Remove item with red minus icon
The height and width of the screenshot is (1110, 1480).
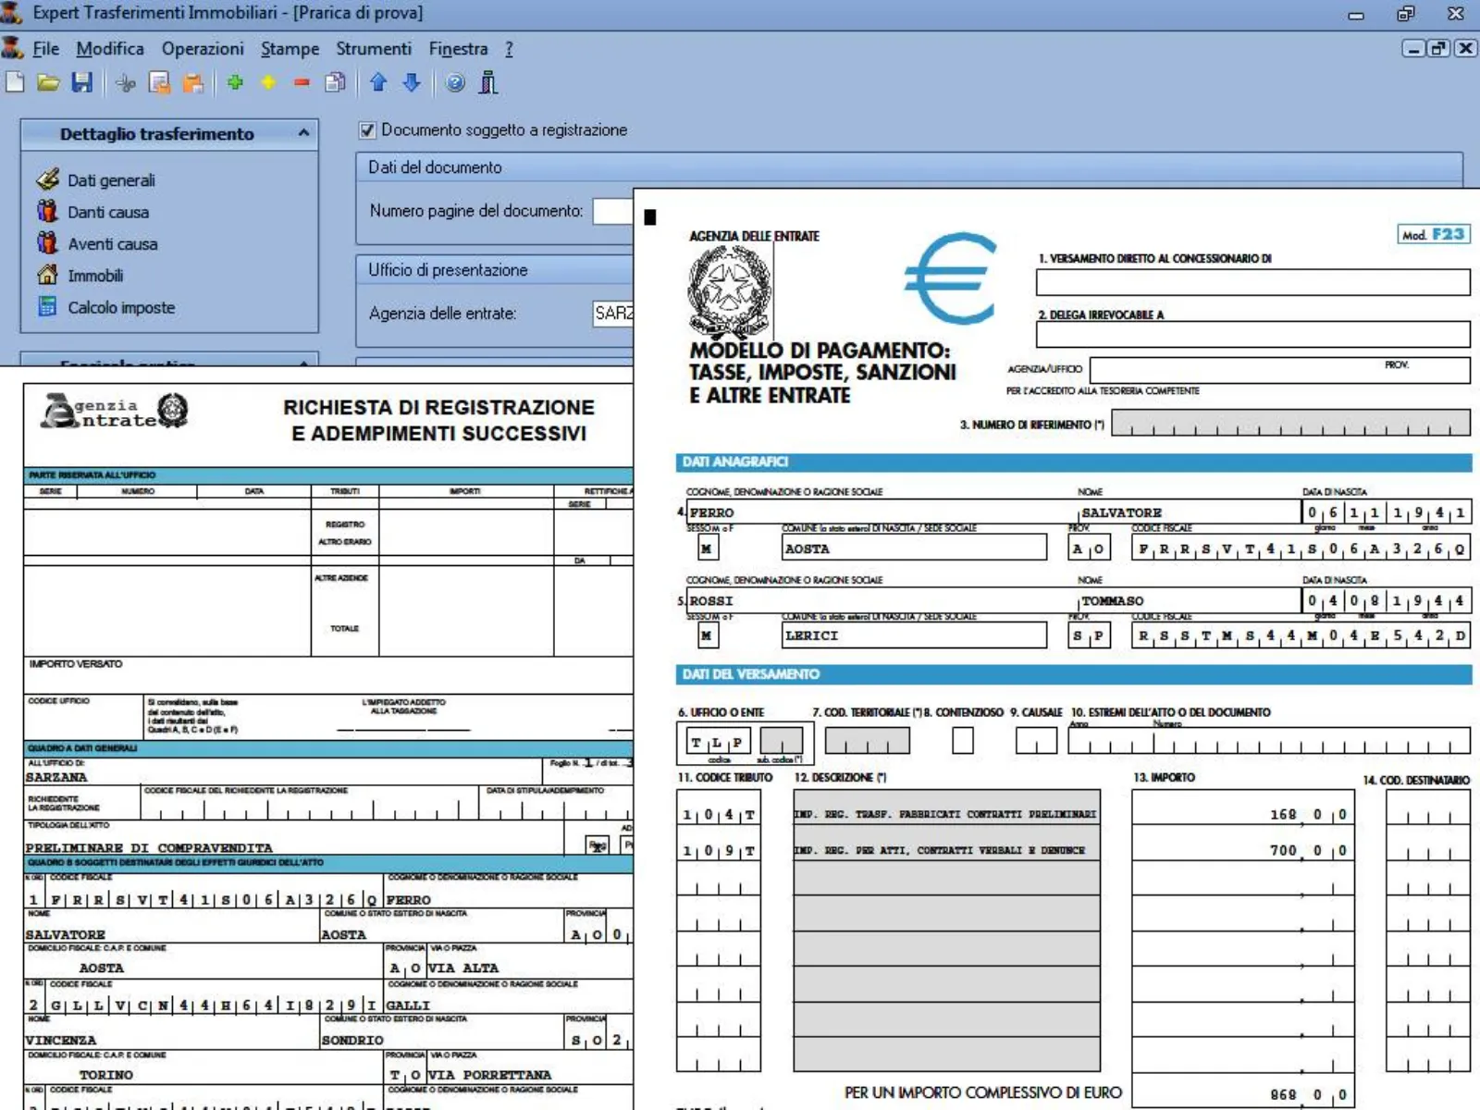click(x=302, y=83)
